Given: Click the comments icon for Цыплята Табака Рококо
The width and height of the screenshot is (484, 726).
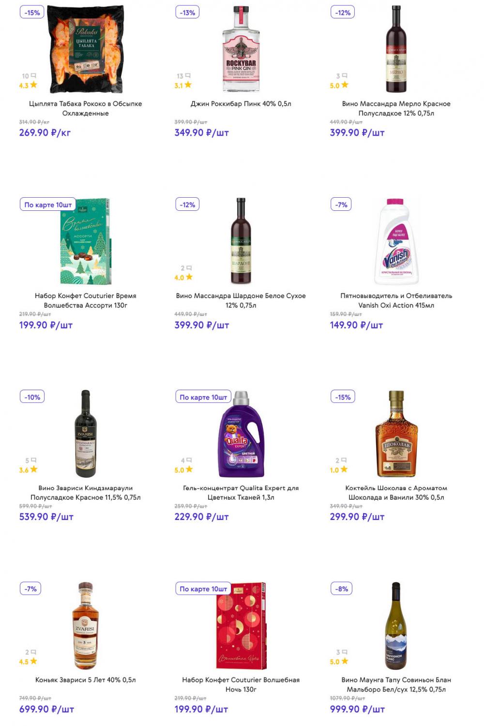Looking at the screenshot, I should [x=33, y=76].
